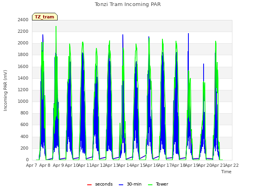Image resolution: width=256 pixels, height=192 pixels.
Task: Click the 'Apr 20' x-axis tick label
Action: pyautogui.click(x=205, y=165)
